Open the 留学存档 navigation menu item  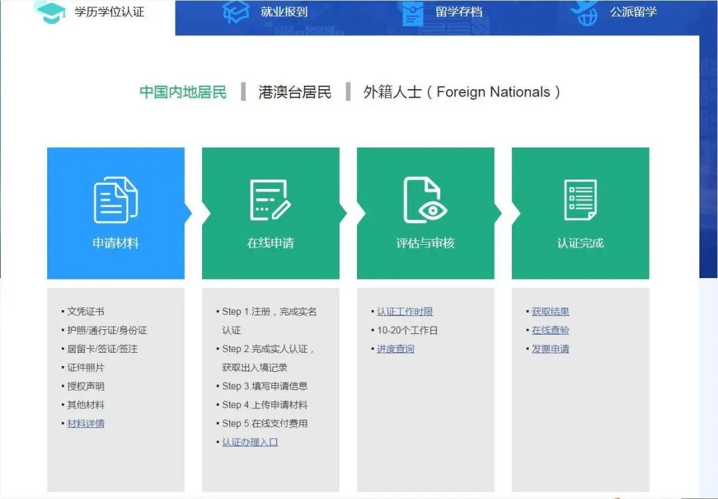(459, 12)
